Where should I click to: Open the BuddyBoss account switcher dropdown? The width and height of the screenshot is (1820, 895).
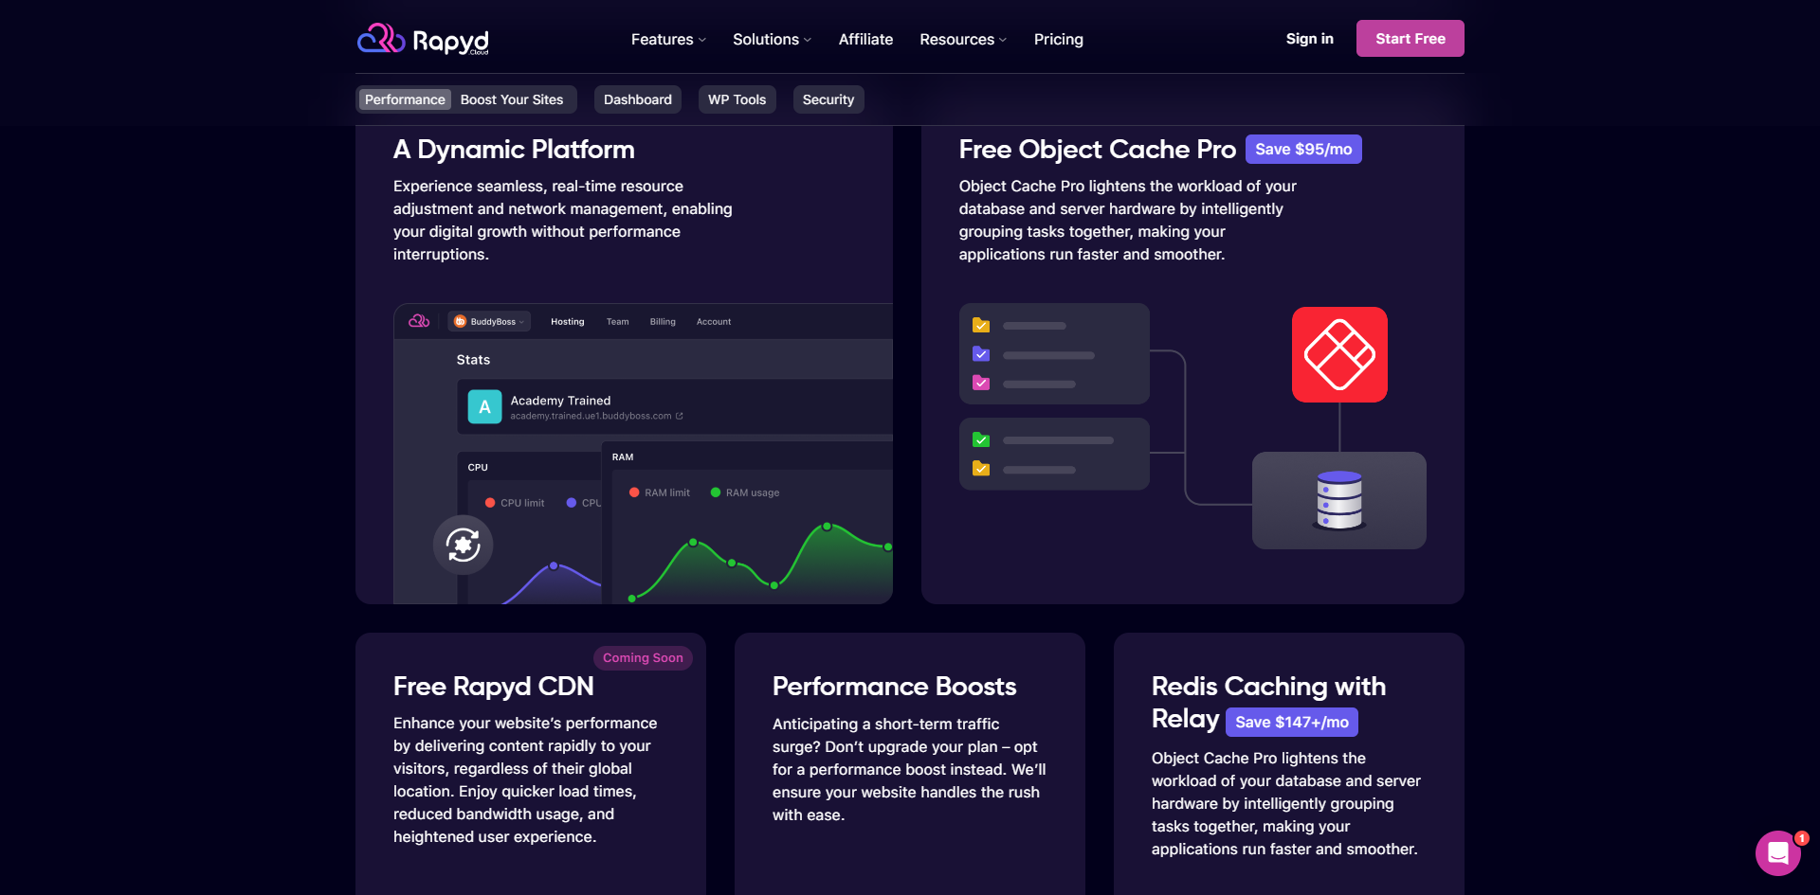489,322
